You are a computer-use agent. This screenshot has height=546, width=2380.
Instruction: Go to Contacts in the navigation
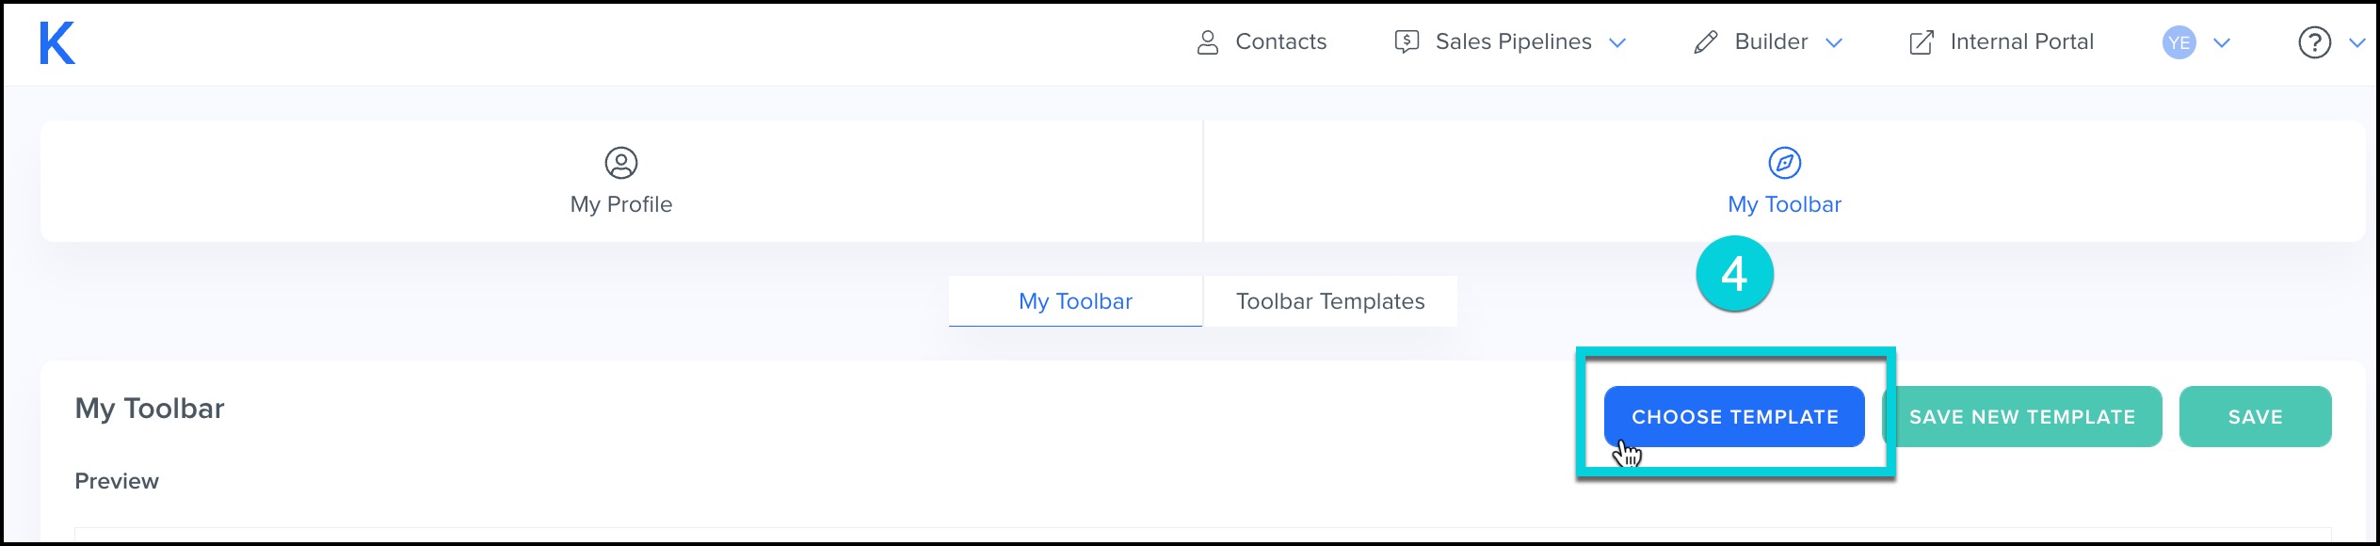pyautogui.click(x=1280, y=42)
